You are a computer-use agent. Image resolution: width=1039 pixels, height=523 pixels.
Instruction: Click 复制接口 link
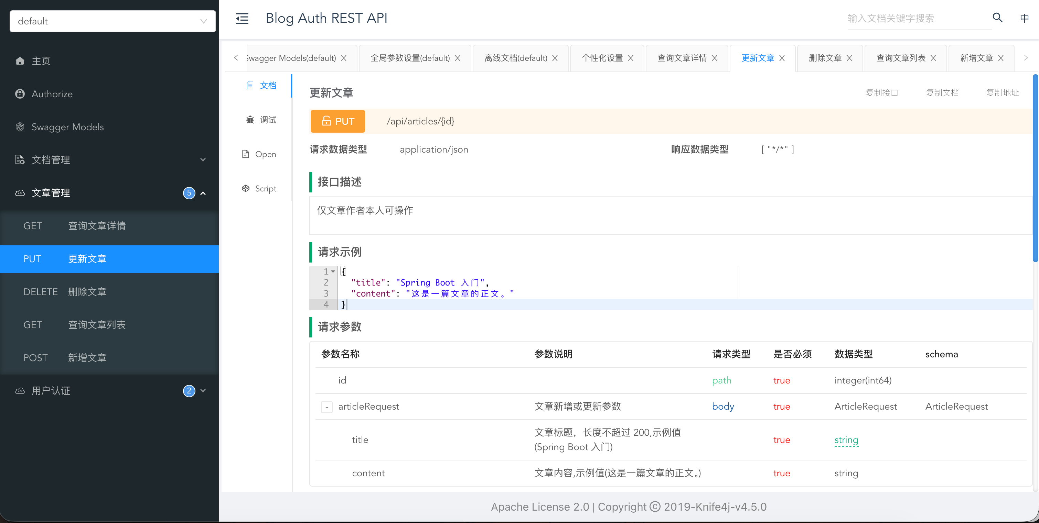point(882,93)
